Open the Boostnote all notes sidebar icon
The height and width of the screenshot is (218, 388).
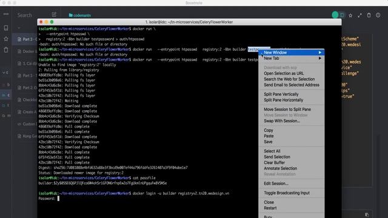6,28
